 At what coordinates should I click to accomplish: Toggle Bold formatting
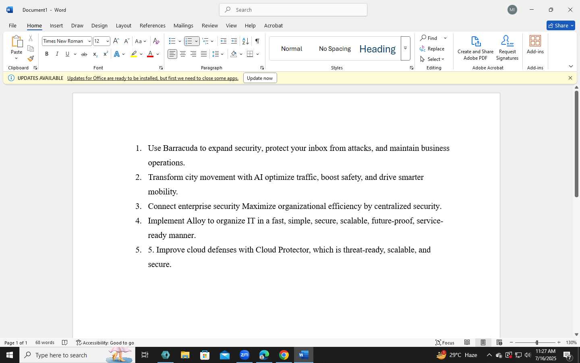(x=47, y=54)
